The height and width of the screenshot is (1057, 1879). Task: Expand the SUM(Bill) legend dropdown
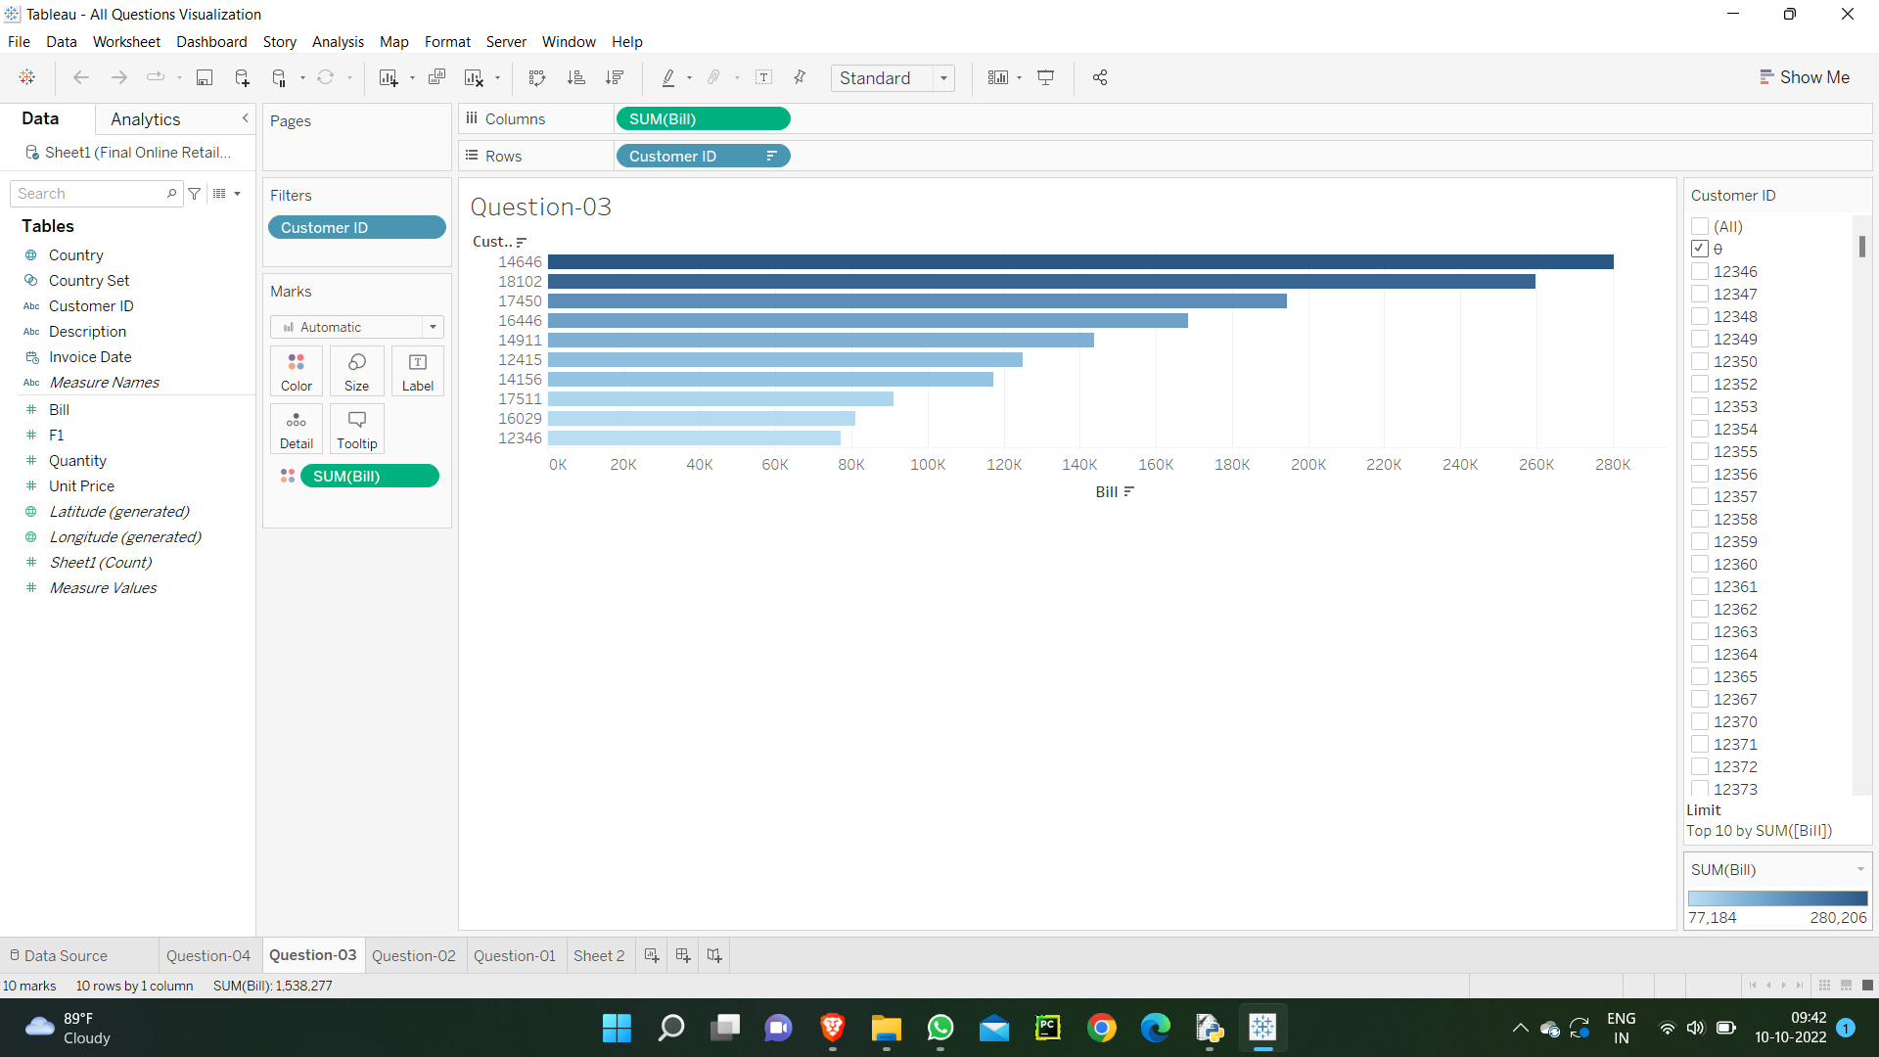click(x=1860, y=869)
